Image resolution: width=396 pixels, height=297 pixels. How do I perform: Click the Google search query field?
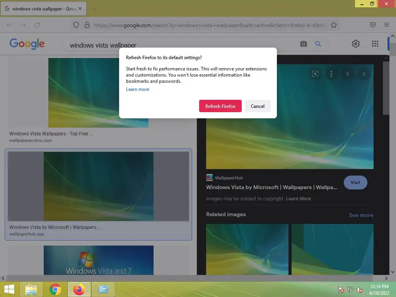point(182,45)
